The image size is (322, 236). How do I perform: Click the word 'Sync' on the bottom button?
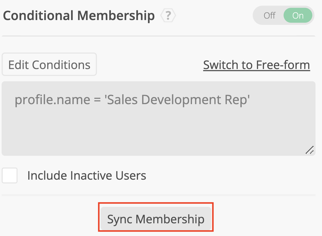(119, 219)
